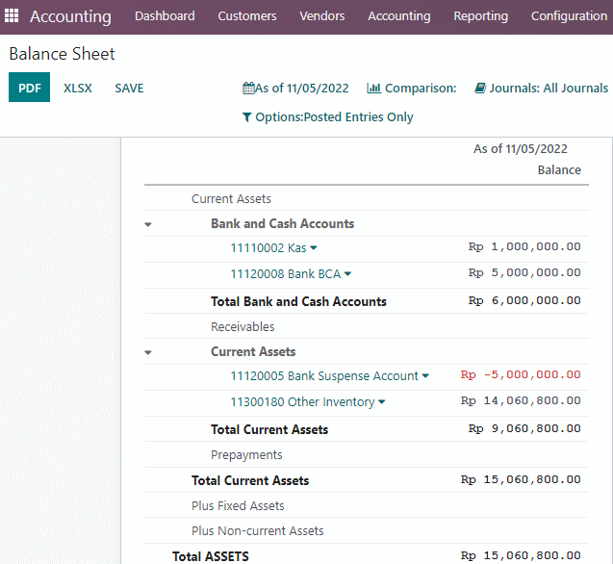The height and width of the screenshot is (564, 613).
Task: Click the calendar icon for report date
Action: point(248,88)
